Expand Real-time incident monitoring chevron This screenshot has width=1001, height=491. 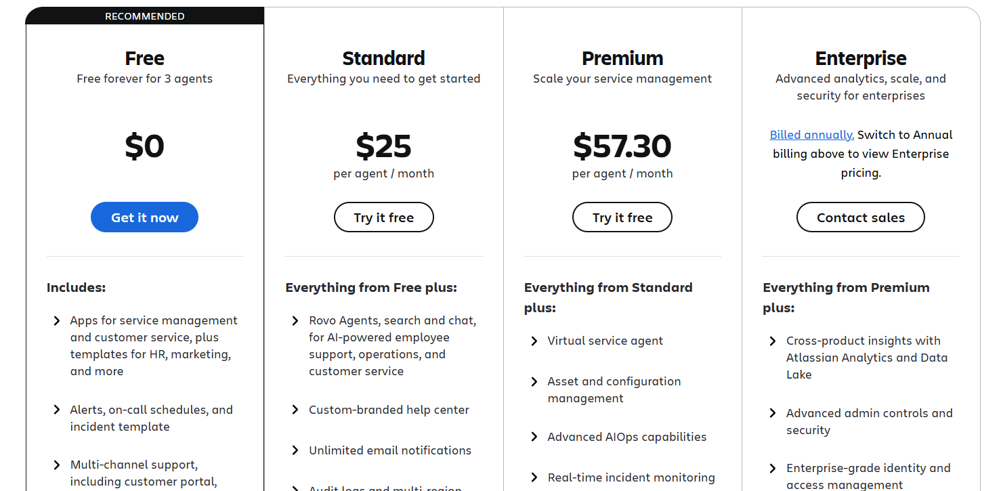pyautogui.click(x=534, y=478)
